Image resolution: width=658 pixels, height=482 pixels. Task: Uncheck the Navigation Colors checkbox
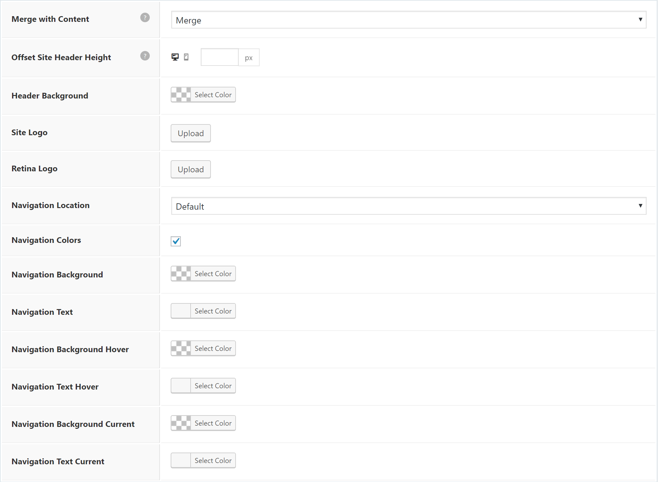(x=176, y=241)
